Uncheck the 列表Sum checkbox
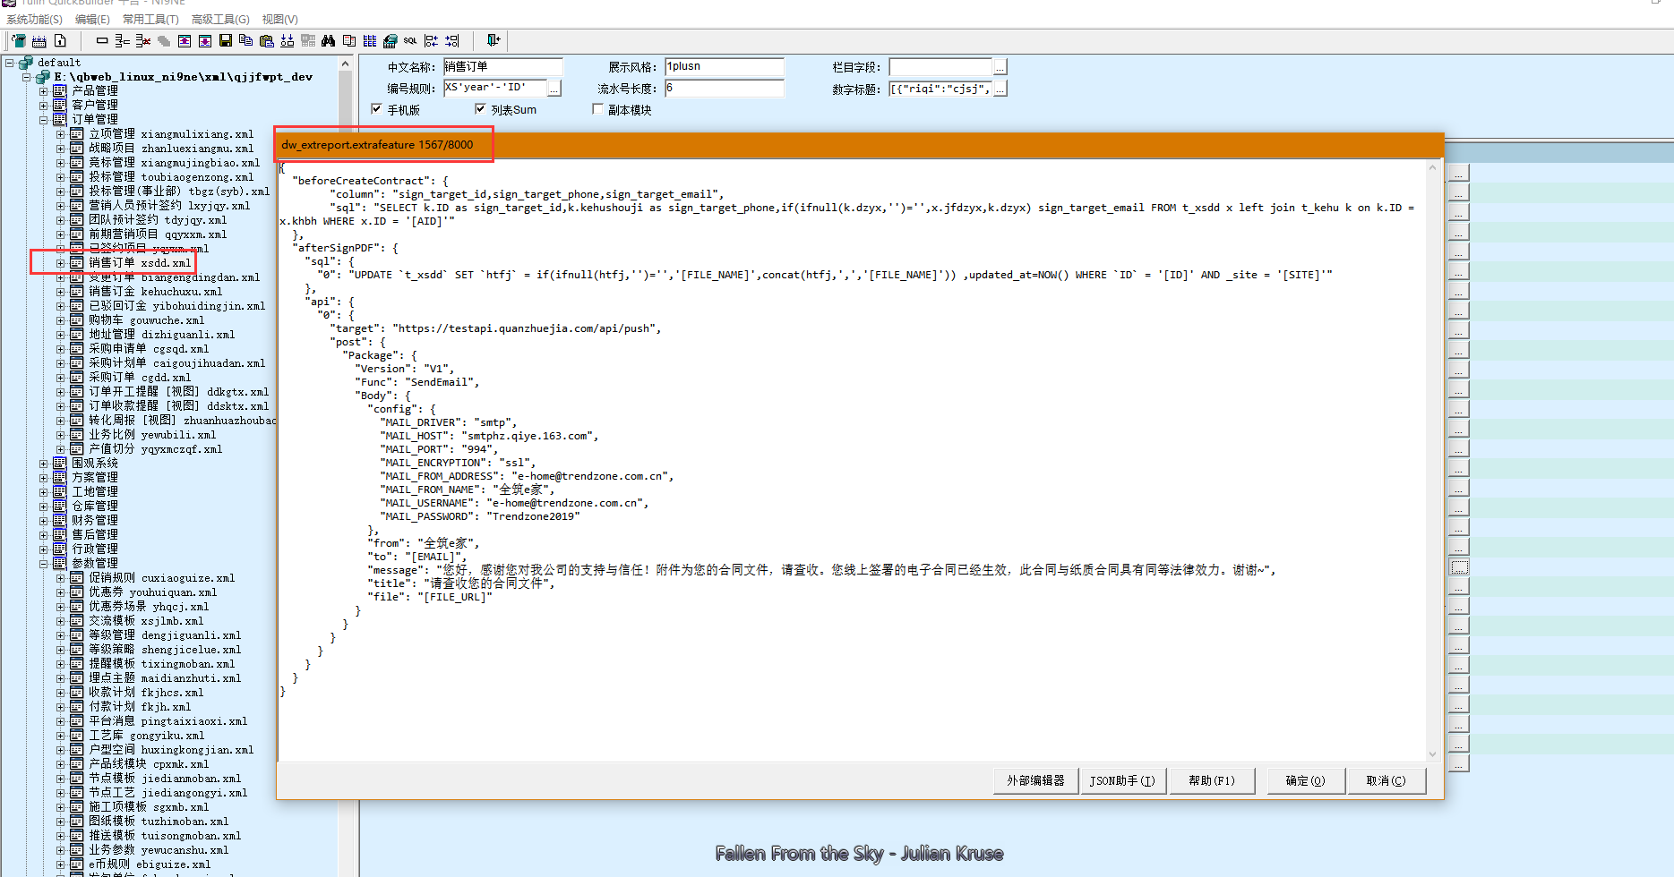This screenshot has height=877, width=1674. click(x=480, y=109)
